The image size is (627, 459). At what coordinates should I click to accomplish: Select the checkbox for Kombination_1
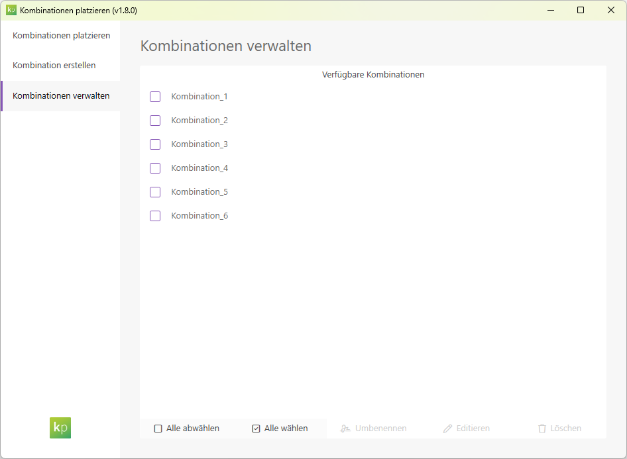154,96
